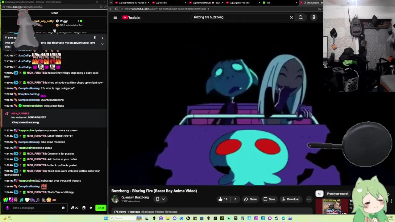Click purple chat identity icon

pos(7,208)
